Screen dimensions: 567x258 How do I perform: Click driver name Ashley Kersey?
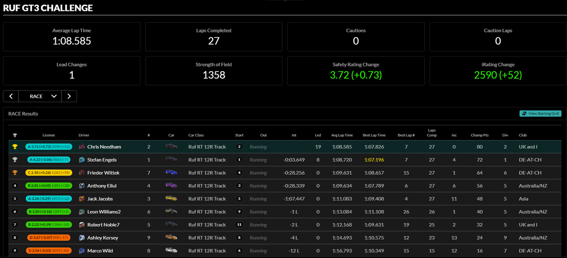click(103, 238)
